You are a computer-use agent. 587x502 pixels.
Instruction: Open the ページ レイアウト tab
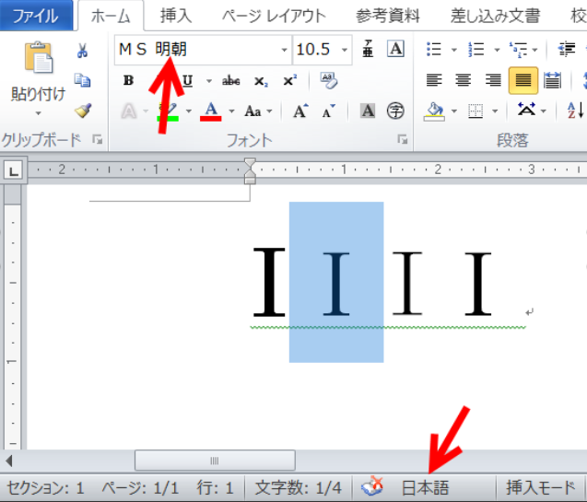pyautogui.click(x=274, y=16)
